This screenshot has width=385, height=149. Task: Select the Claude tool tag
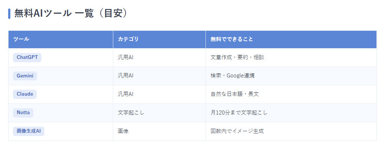tap(25, 95)
